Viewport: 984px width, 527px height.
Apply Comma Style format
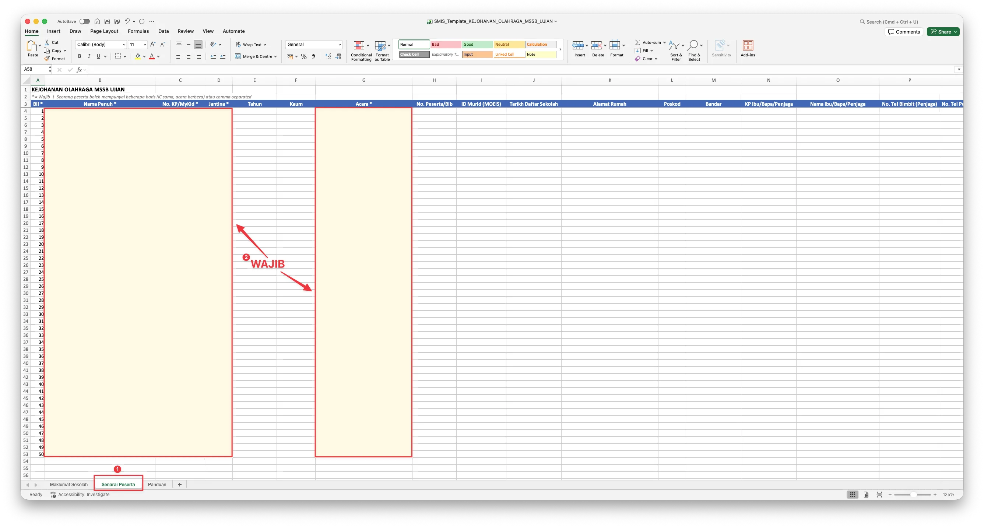click(x=314, y=56)
